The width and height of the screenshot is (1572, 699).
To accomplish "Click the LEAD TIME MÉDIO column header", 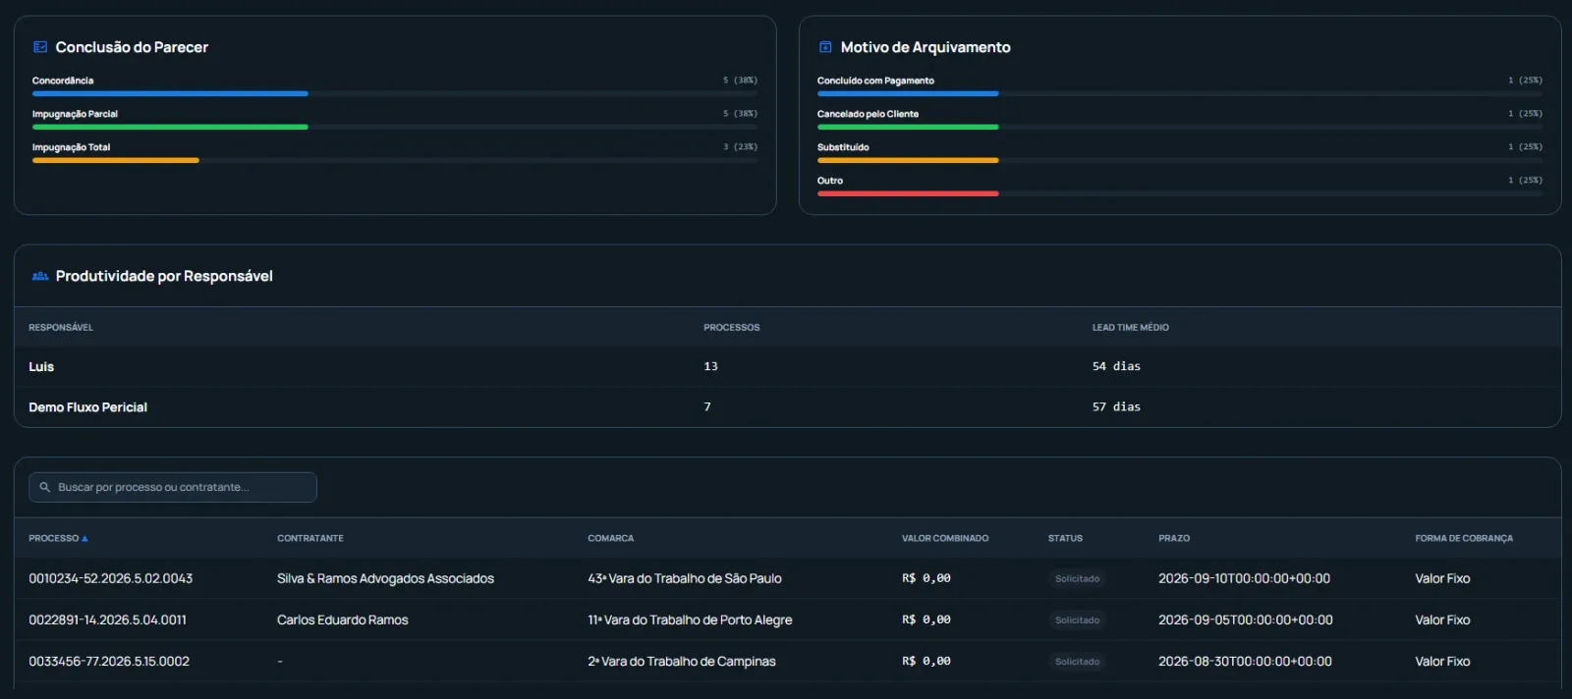I will point(1131,327).
